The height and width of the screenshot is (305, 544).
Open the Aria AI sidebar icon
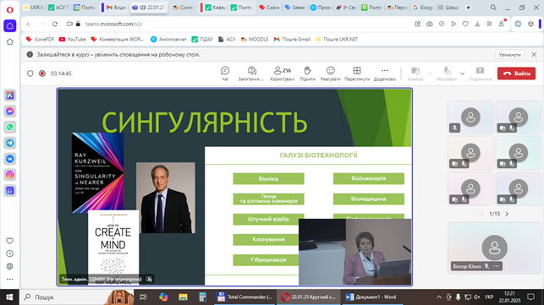point(9,95)
